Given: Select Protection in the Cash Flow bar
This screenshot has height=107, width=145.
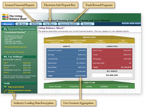Looking at the screenshot, I should pos(74,86).
